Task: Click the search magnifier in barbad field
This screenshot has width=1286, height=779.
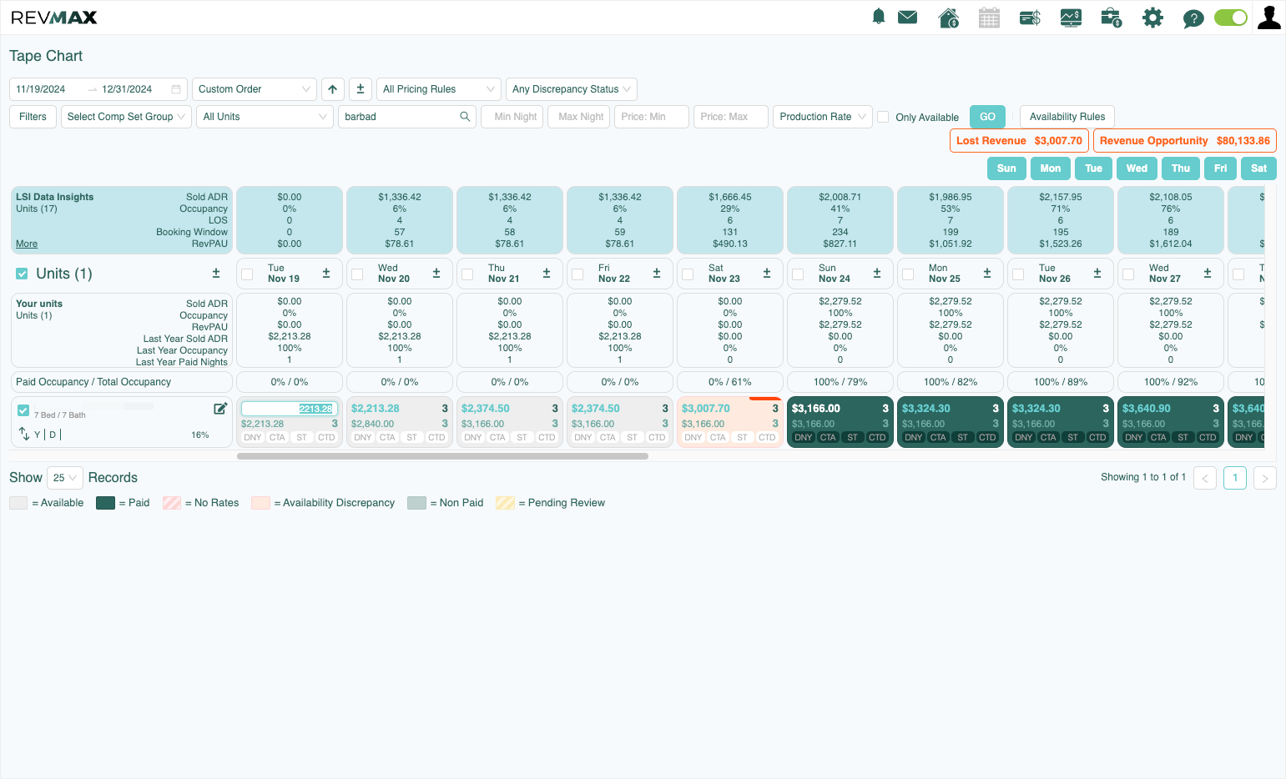Action: [465, 117]
